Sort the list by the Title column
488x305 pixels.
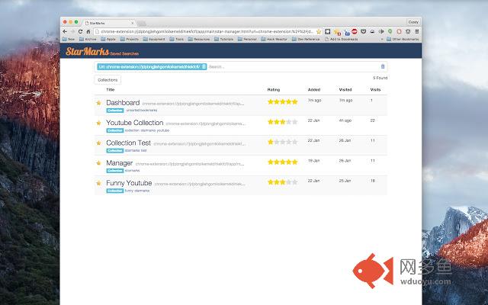pos(111,90)
